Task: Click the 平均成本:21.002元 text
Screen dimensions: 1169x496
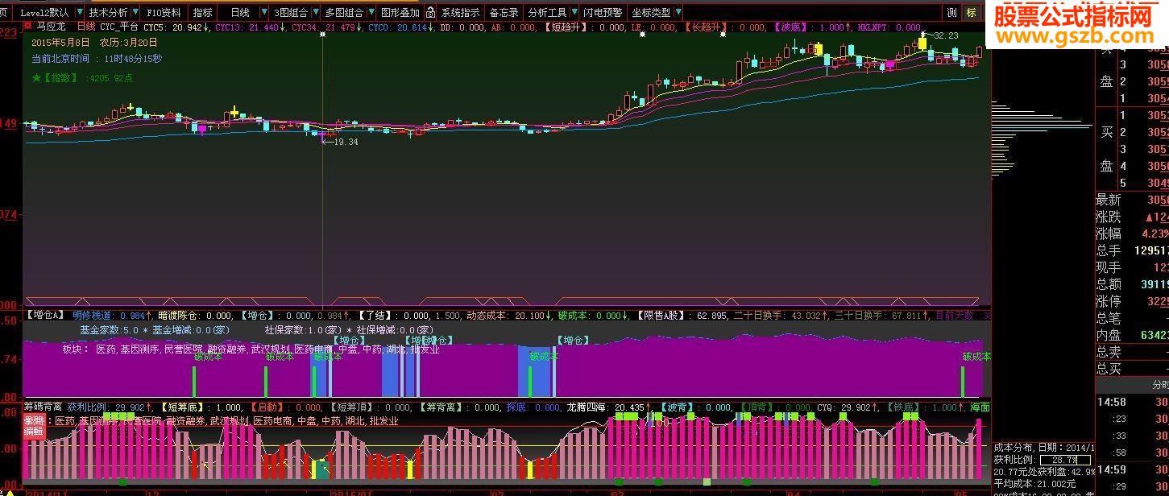Action: click(x=1034, y=483)
